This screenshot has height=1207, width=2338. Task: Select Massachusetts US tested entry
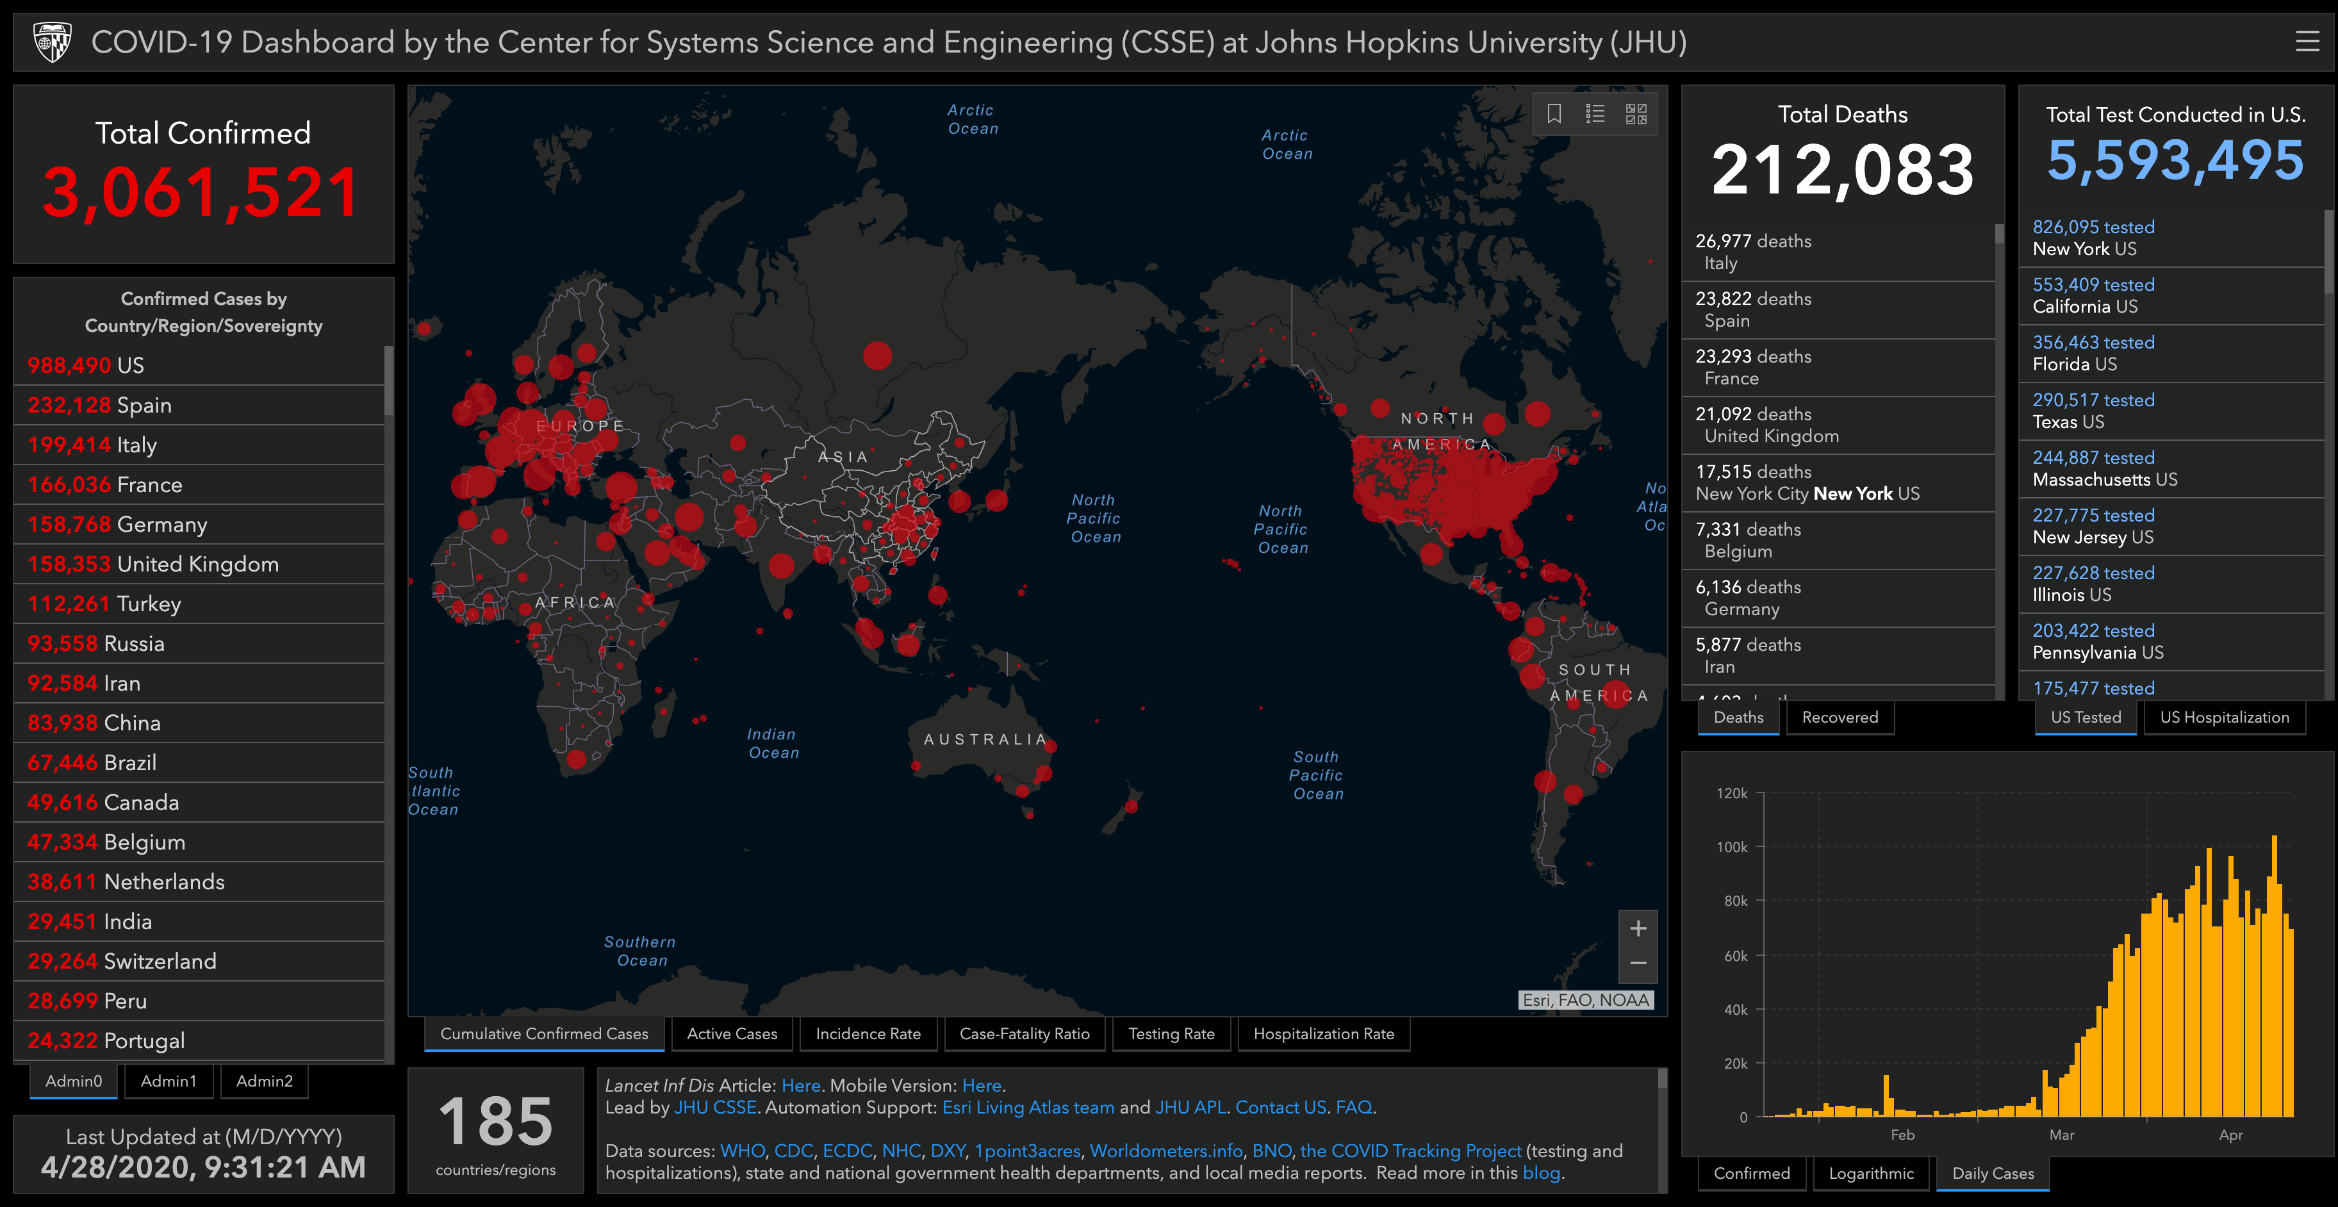tap(2171, 468)
